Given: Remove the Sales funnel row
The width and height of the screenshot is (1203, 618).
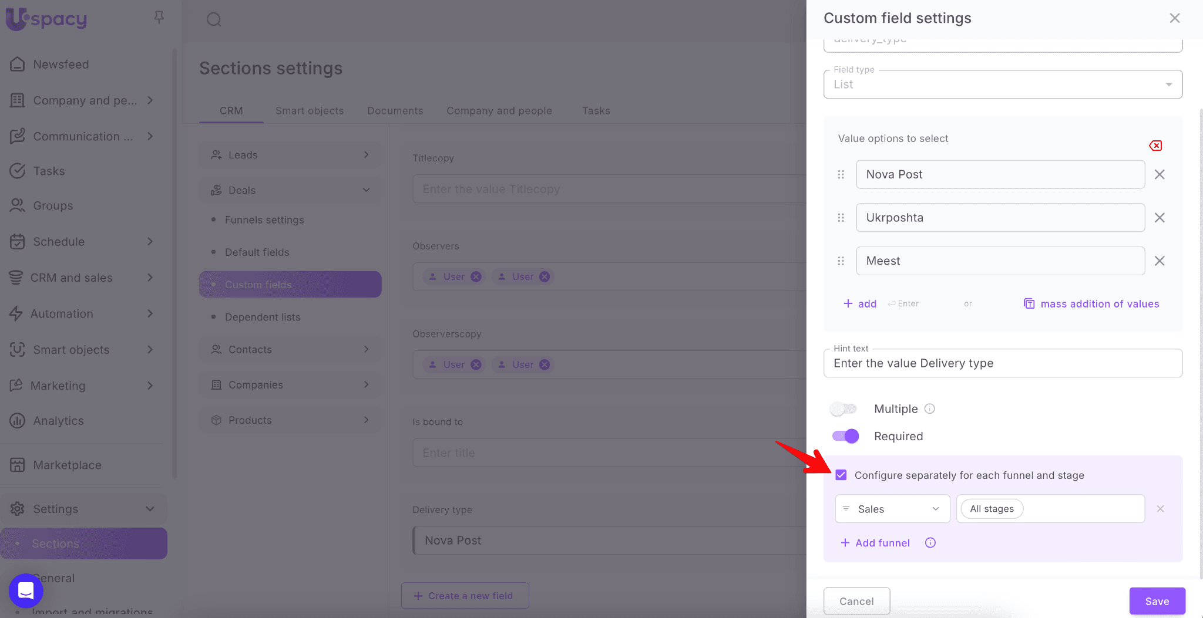Looking at the screenshot, I should tap(1160, 509).
